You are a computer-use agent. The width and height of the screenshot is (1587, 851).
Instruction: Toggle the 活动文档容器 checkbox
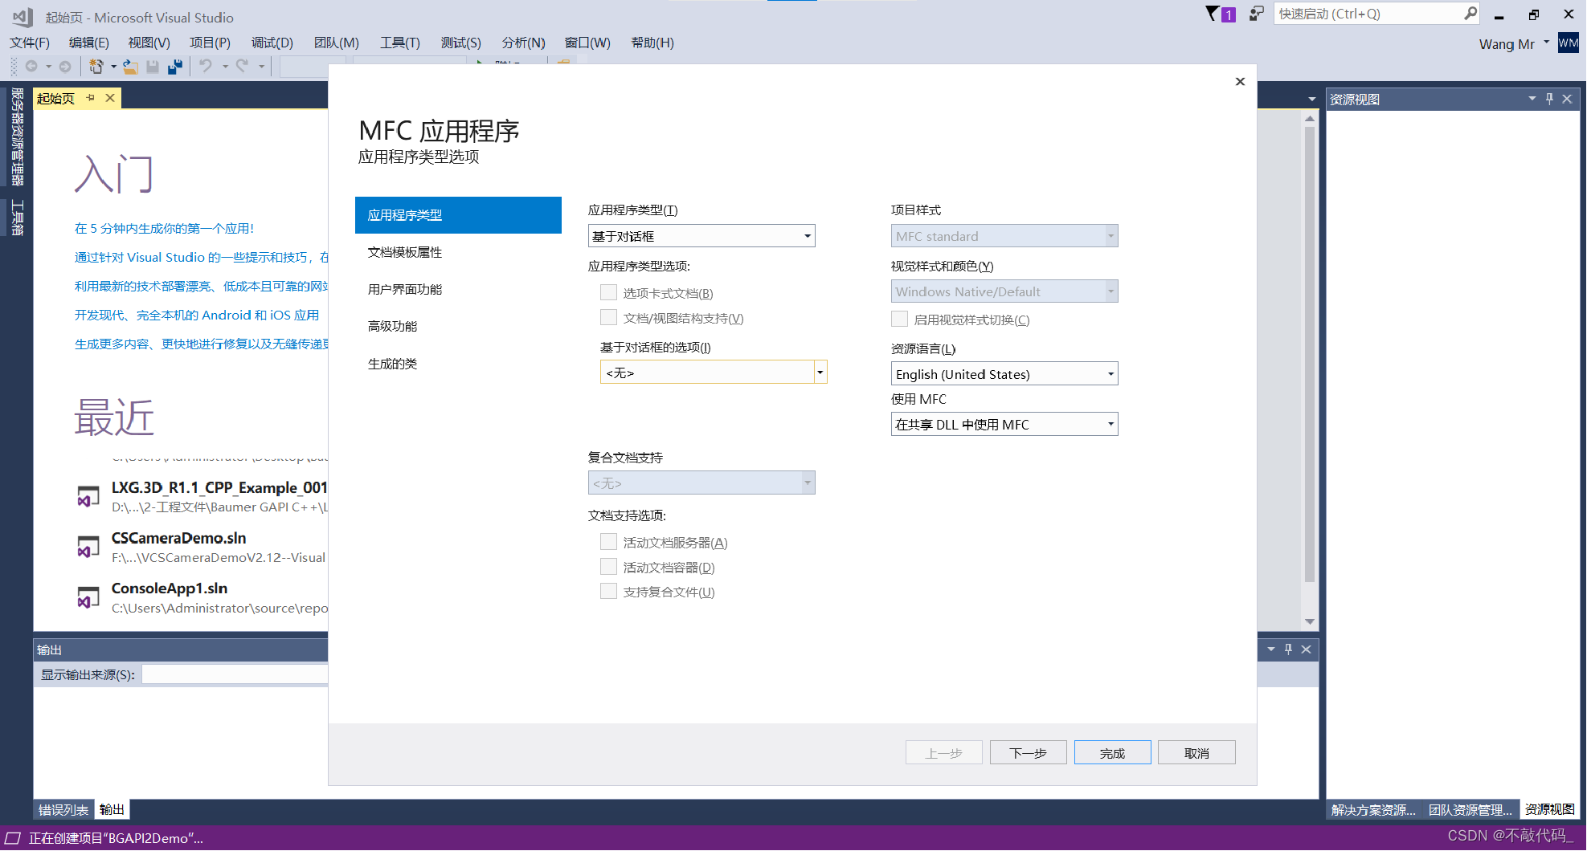(x=608, y=566)
